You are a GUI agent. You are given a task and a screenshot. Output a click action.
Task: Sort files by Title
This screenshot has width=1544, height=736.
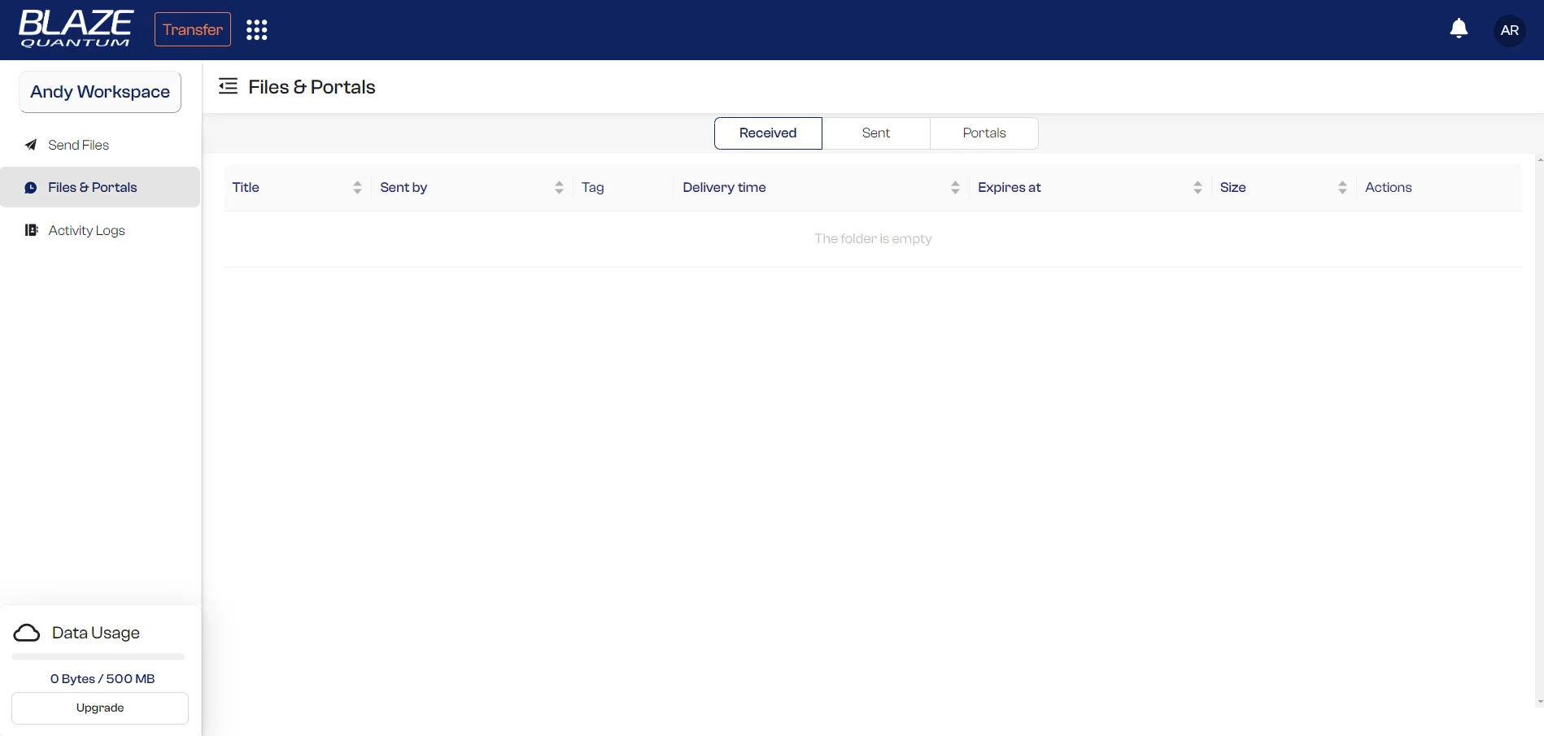pyautogui.click(x=356, y=187)
